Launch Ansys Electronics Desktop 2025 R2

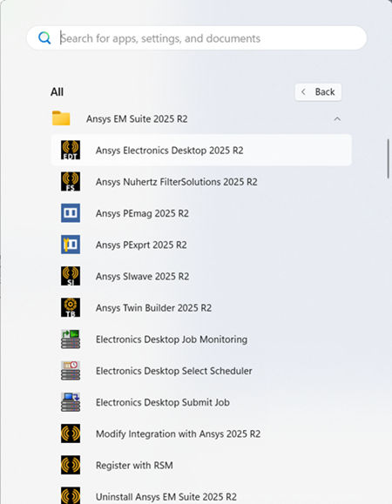pos(201,150)
